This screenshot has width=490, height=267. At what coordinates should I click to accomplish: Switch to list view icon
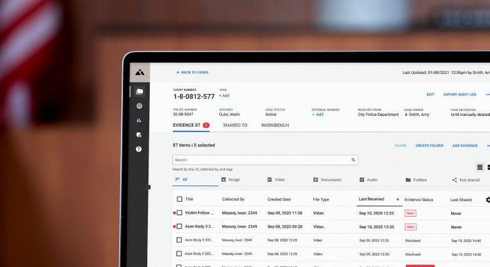coord(480,167)
